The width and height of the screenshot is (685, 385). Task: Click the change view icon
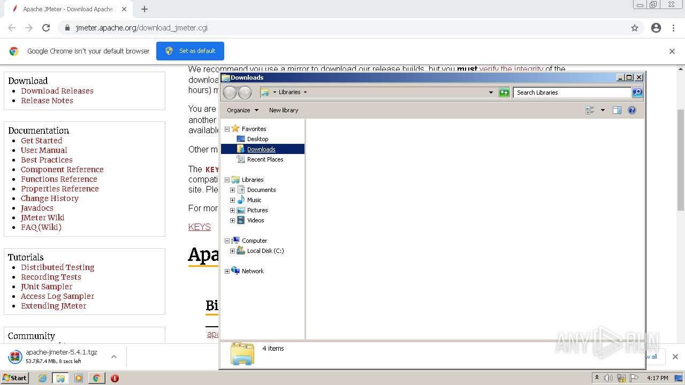[590, 110]
